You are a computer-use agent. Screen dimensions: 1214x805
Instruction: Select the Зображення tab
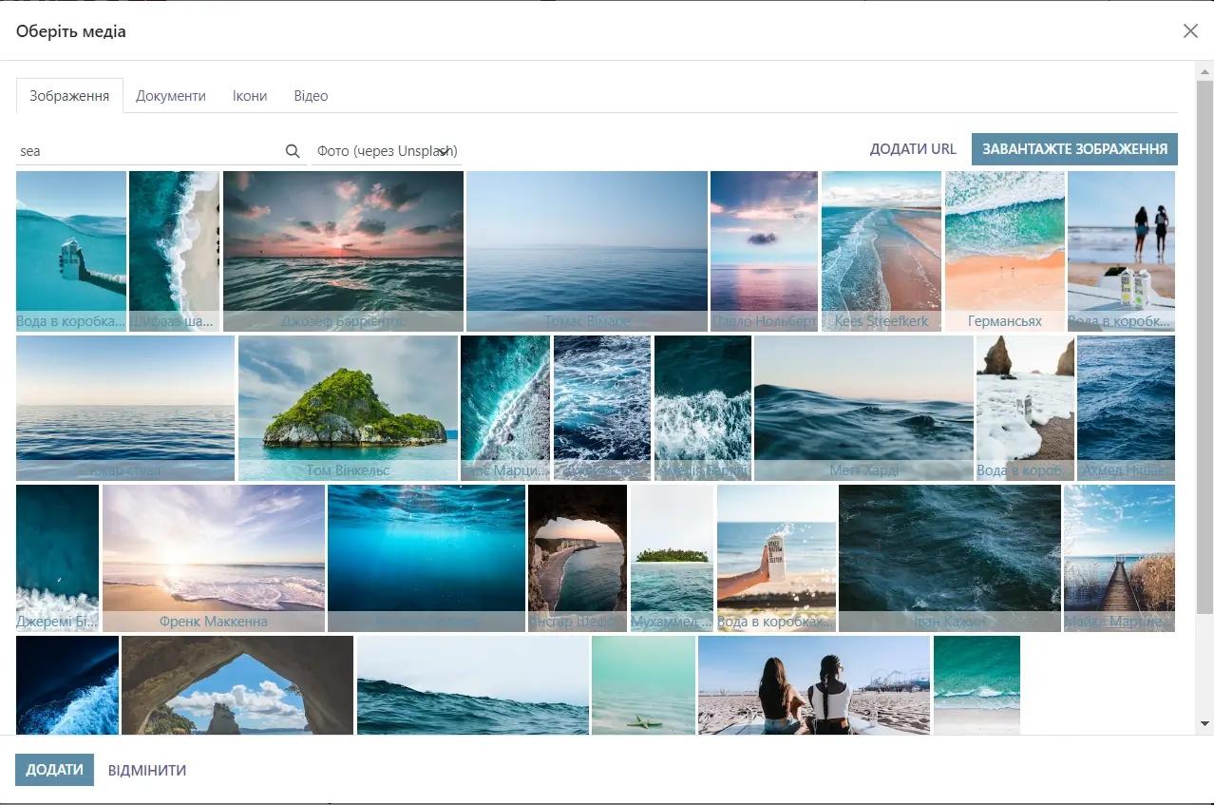tap(69, 96)
